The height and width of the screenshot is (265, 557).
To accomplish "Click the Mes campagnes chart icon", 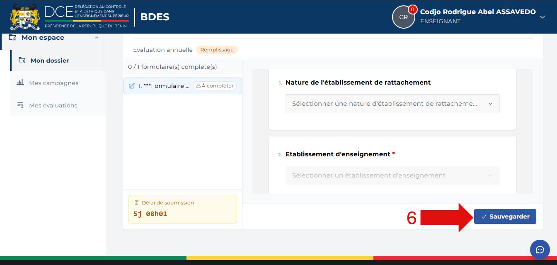I will [20, 83].
